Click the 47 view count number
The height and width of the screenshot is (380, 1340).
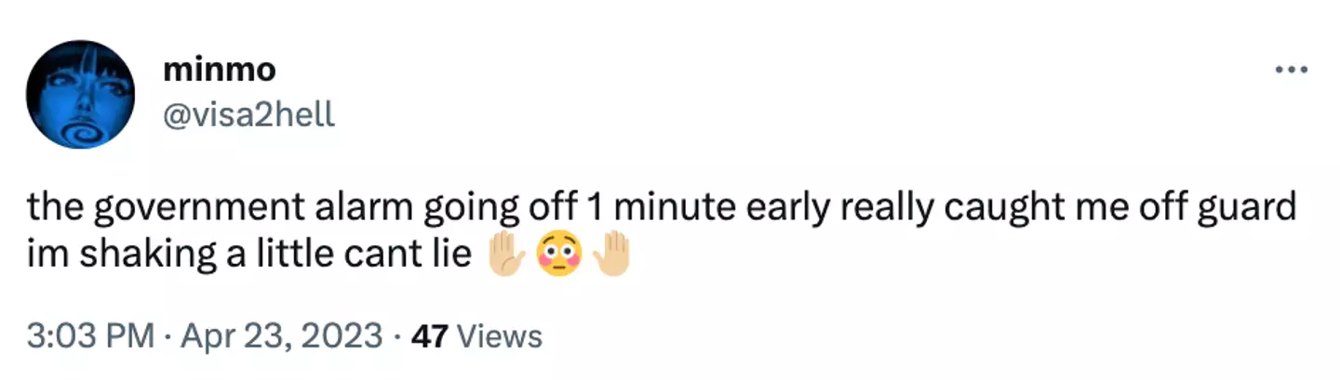tap(431, 335)
